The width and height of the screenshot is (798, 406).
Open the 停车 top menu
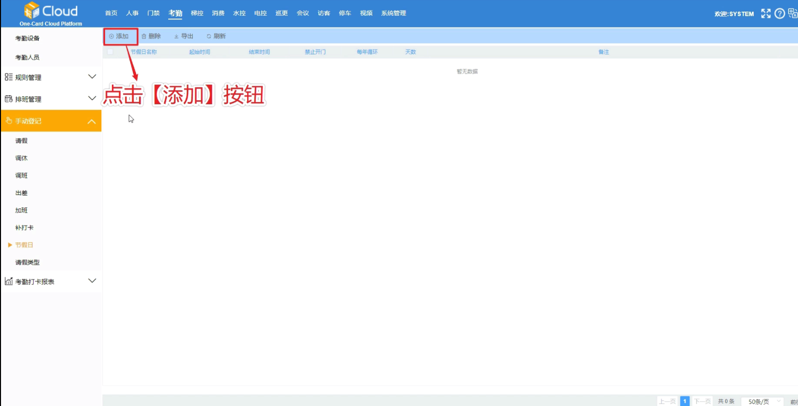[345, 13]
